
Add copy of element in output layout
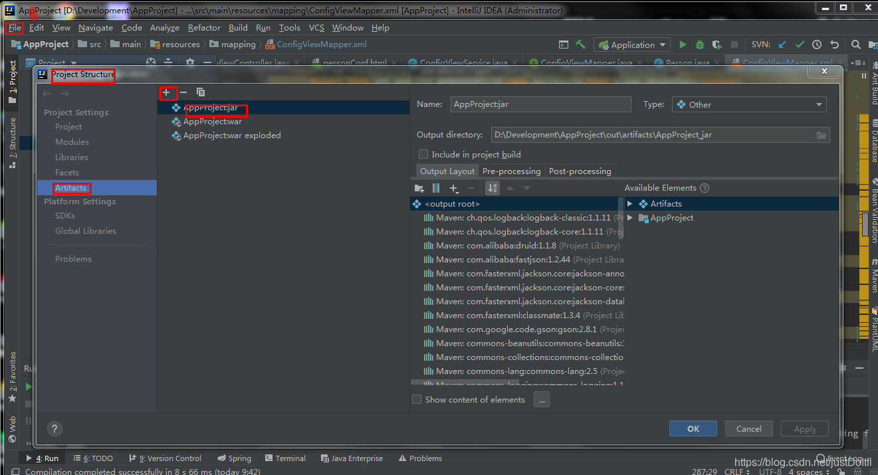click(x=455, y=189)
